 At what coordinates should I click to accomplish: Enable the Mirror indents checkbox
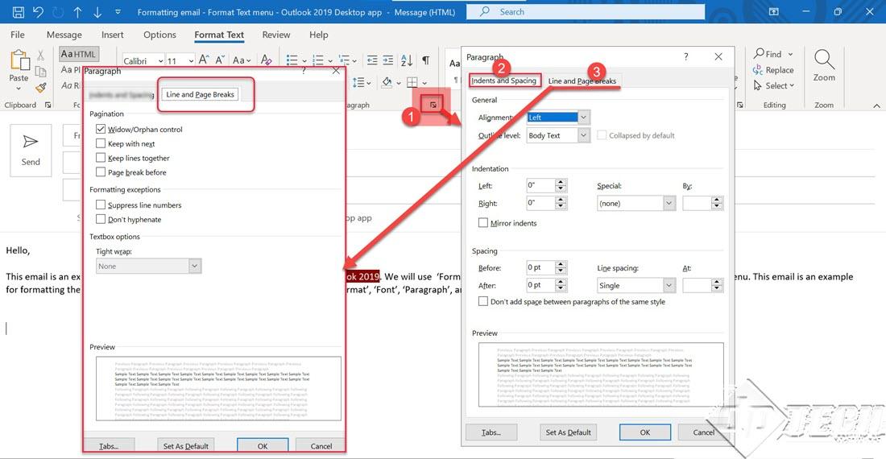click(x=483, y=223)
